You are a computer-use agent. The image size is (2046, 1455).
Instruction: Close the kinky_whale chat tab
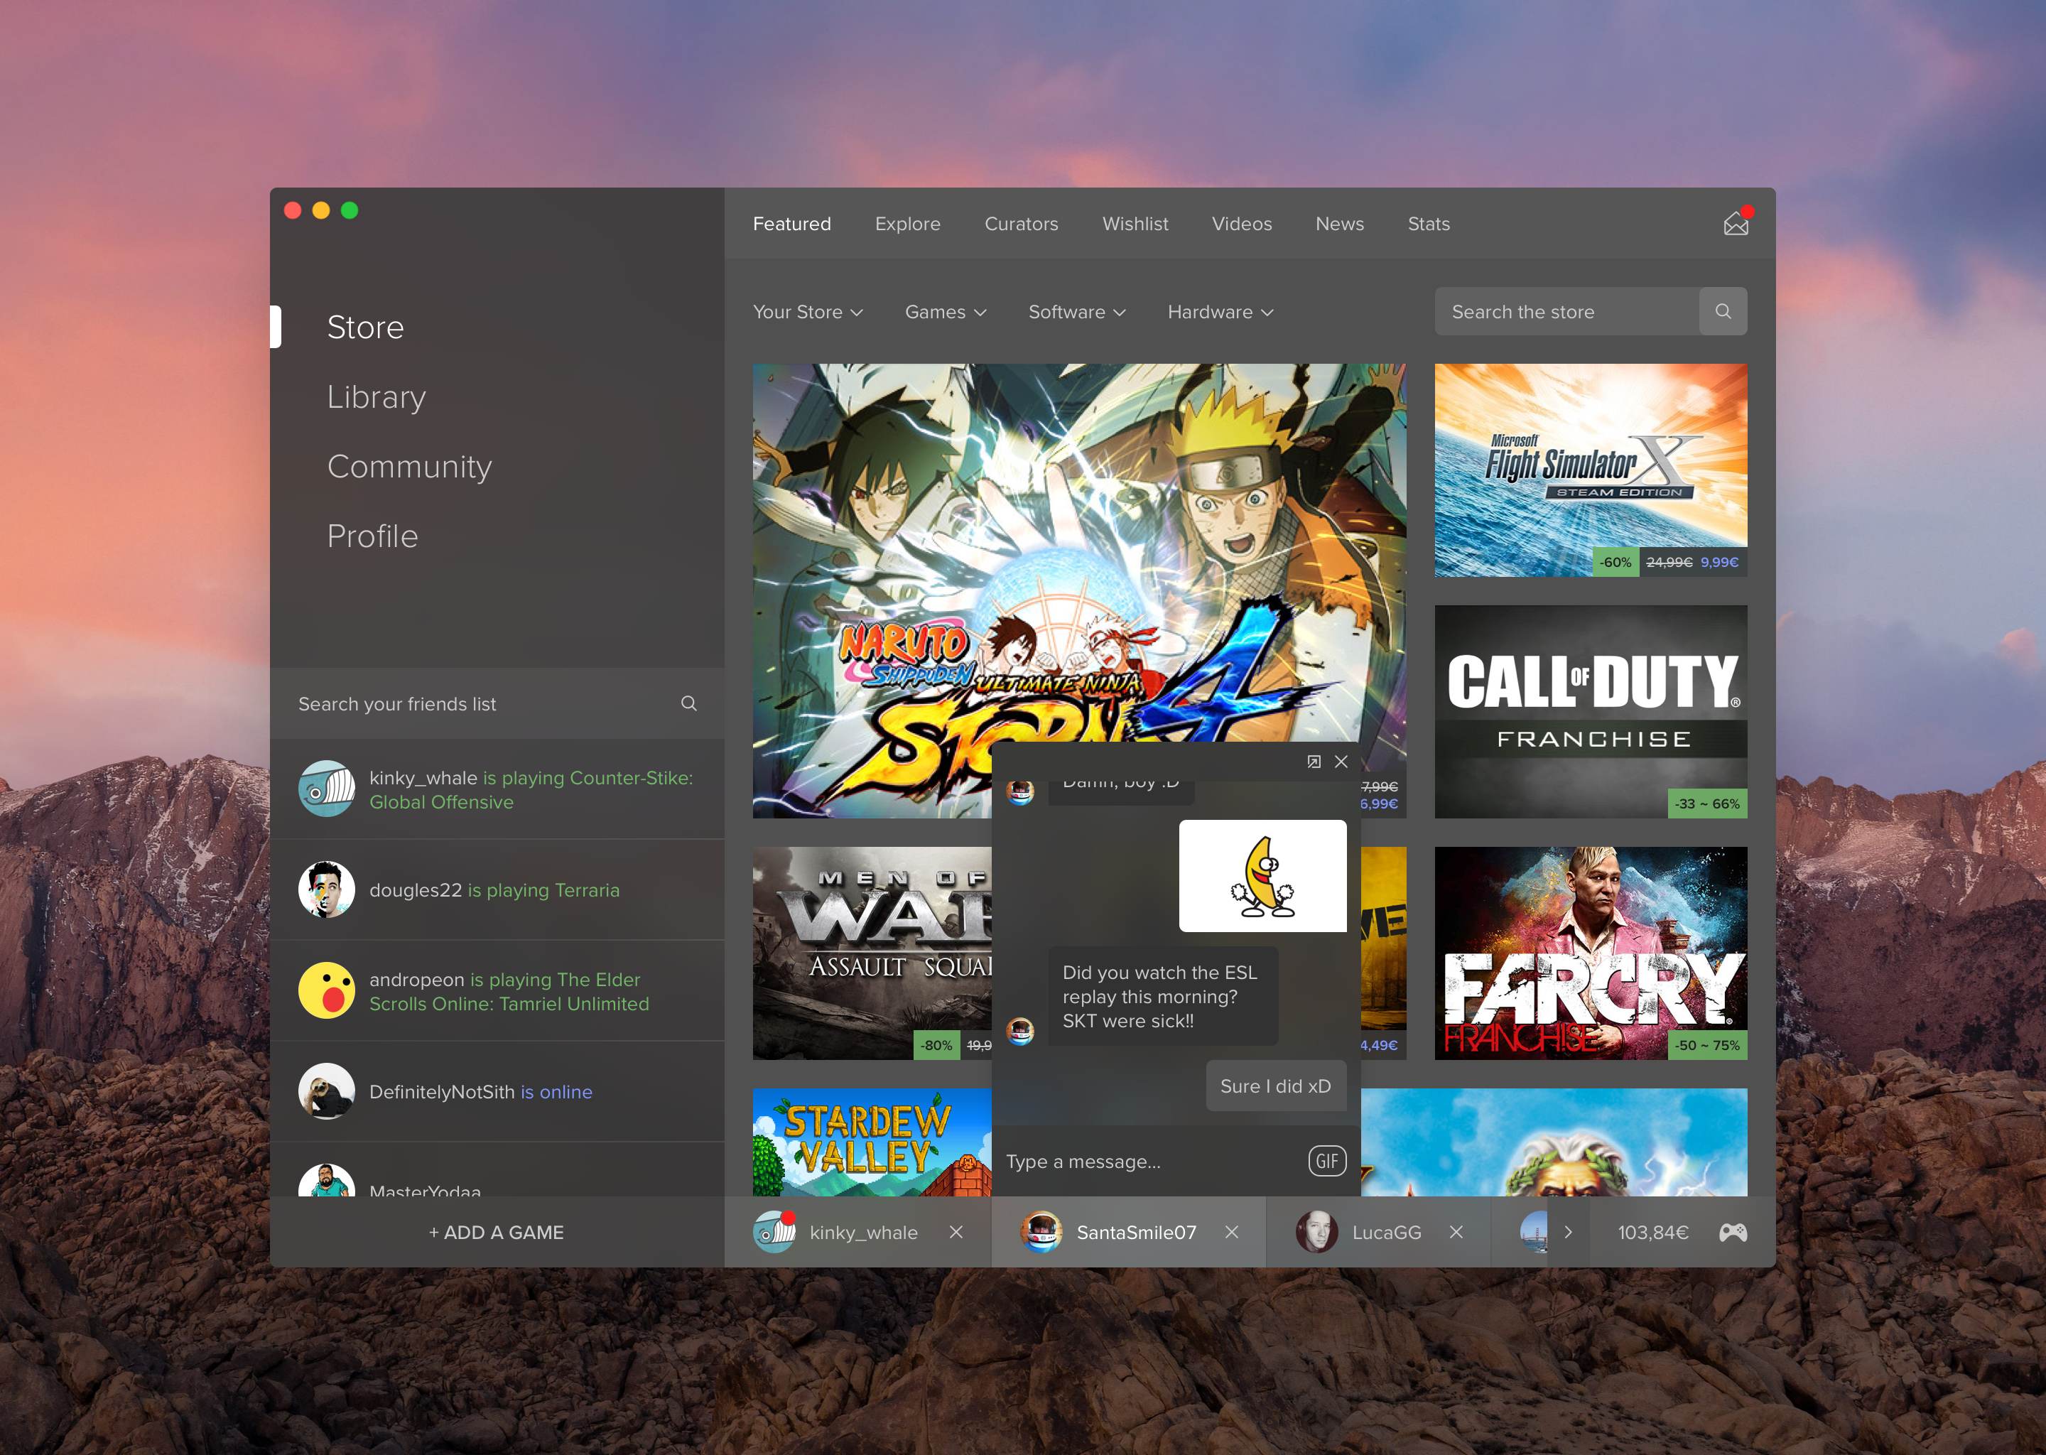coord(956,1232)
